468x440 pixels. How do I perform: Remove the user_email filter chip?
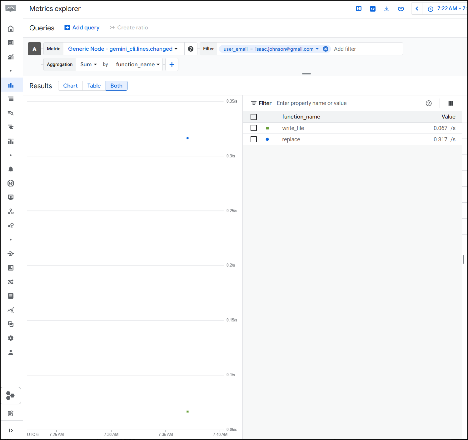326,49
